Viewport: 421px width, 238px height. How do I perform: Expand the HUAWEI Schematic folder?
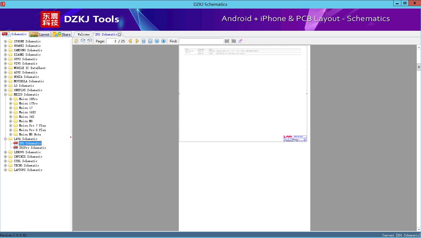point(5,46)
